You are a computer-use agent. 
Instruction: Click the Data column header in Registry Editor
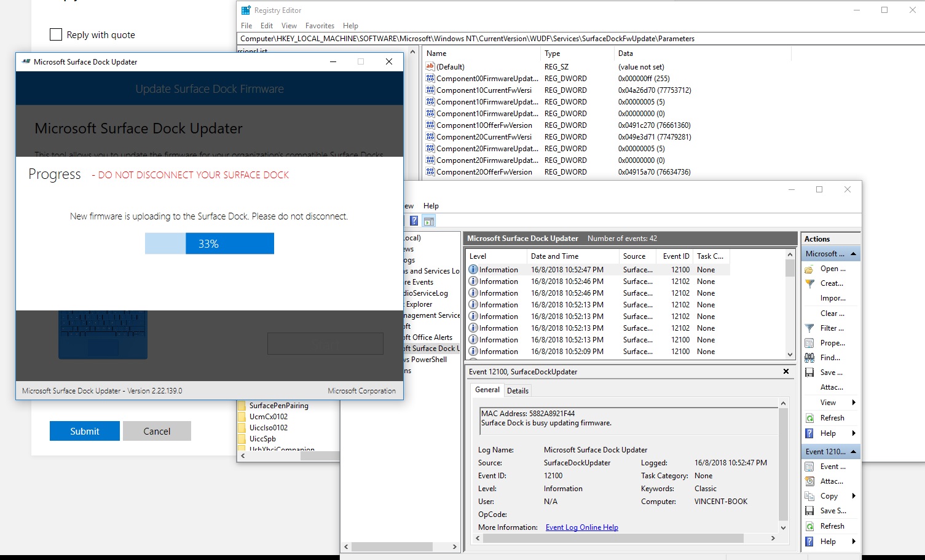pos(703,53)
